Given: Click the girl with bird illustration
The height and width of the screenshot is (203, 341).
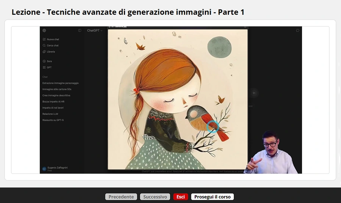Looking at the screenshot, I should click(x=178, y=99).
